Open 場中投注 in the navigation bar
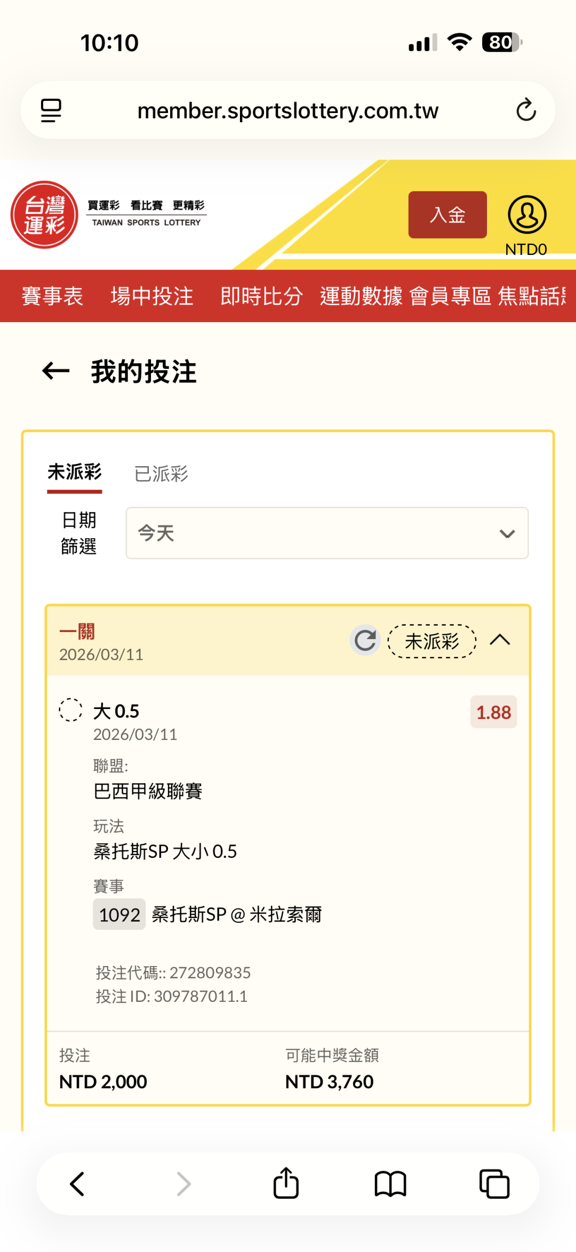Viewport: 576px width, 1252px height. pos(152,296)
